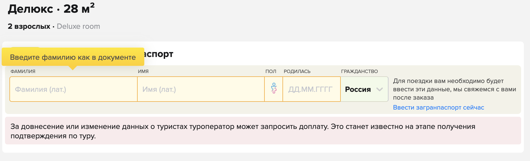Click the Делюкс 28 м² room heading
Screen dimensions: 530x161
[x=51, y=9]
